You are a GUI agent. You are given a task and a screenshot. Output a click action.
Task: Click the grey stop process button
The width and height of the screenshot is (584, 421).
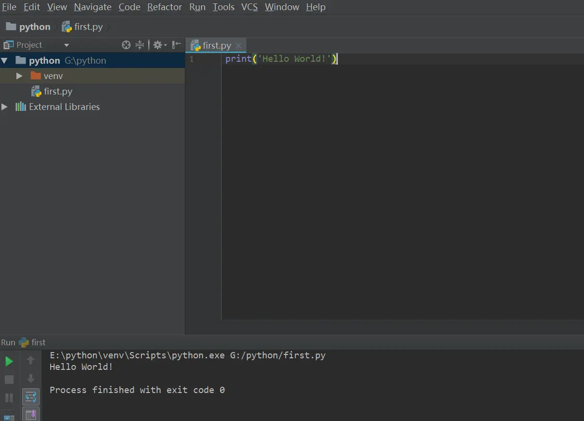coord(9,380)
